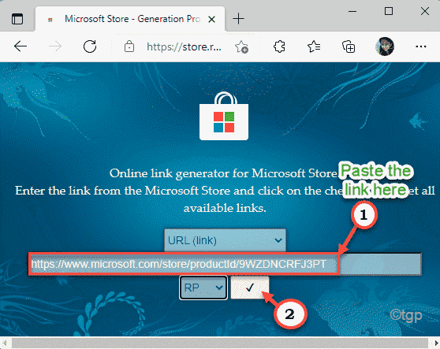Screen dimensions: 440x349
Task: Open a new browser tab
Action: (x=238, y=19)
